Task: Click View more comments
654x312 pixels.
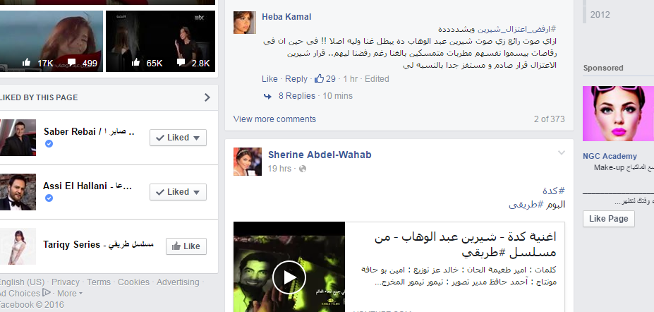Action: (274, 119)
